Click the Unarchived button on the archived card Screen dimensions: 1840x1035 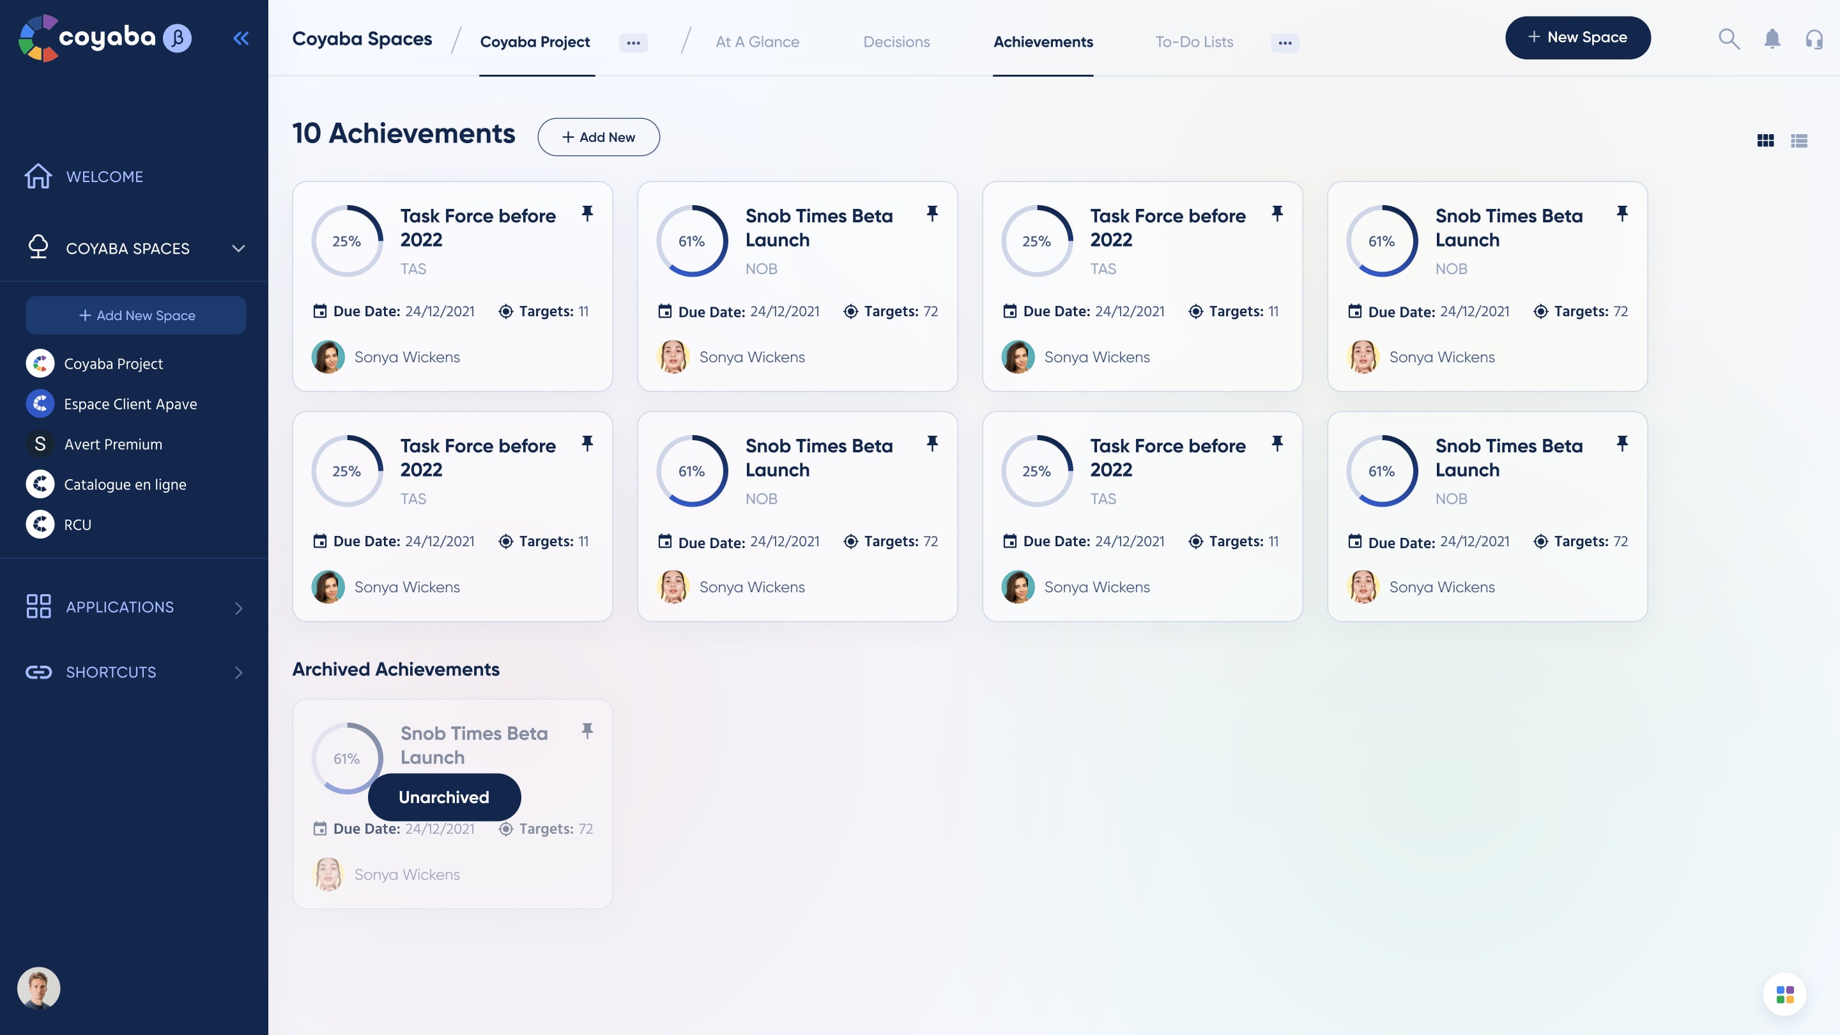pos(443,797)
